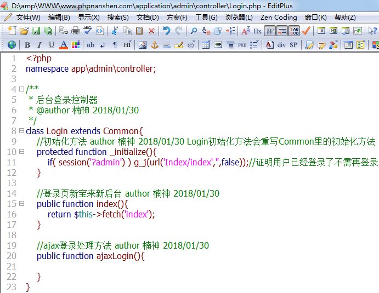This screenshot has height=293, width=379.
Task: Insert an SP span tag
Action: click(x=293, y=45)
